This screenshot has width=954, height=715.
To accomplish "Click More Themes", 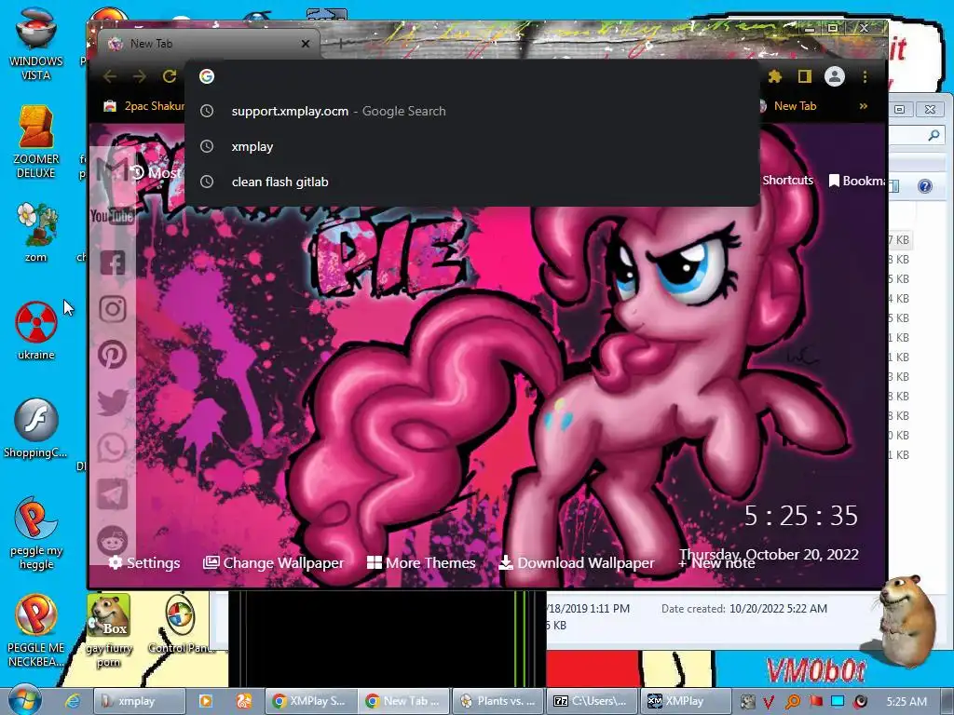I will coord(421,563).
